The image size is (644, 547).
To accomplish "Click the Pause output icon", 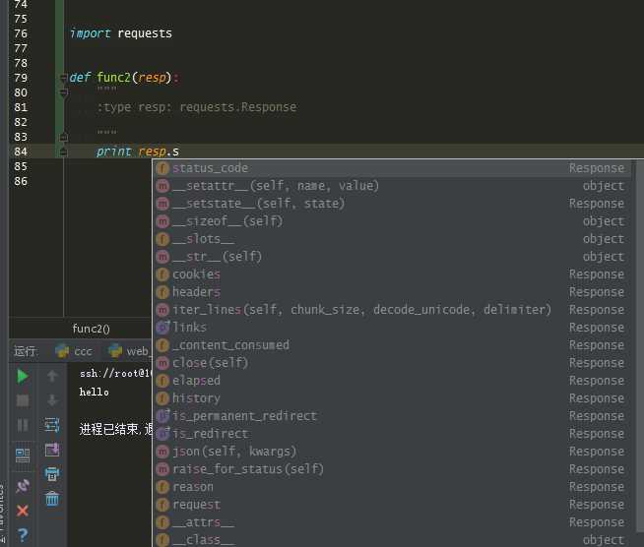I will pos(23,426).
